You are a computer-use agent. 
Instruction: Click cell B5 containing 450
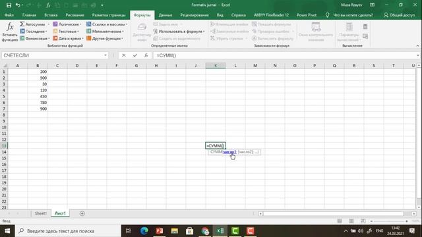[x=38, y=97]
